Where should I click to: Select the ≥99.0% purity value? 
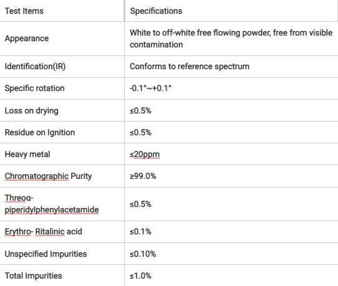(143, 176)
